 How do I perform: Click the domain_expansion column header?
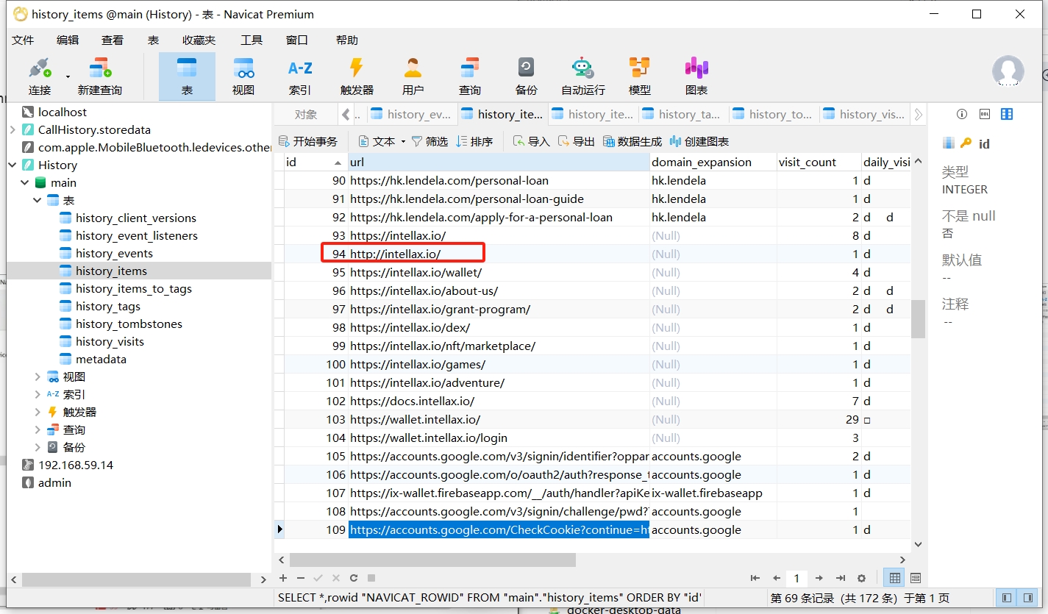pyautogui.click(x=713, y=162)
